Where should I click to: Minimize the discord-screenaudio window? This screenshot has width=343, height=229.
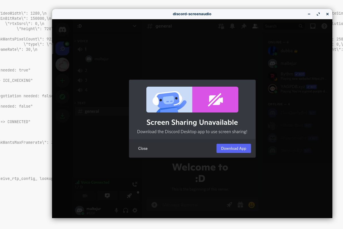click(x=309, y=14)
